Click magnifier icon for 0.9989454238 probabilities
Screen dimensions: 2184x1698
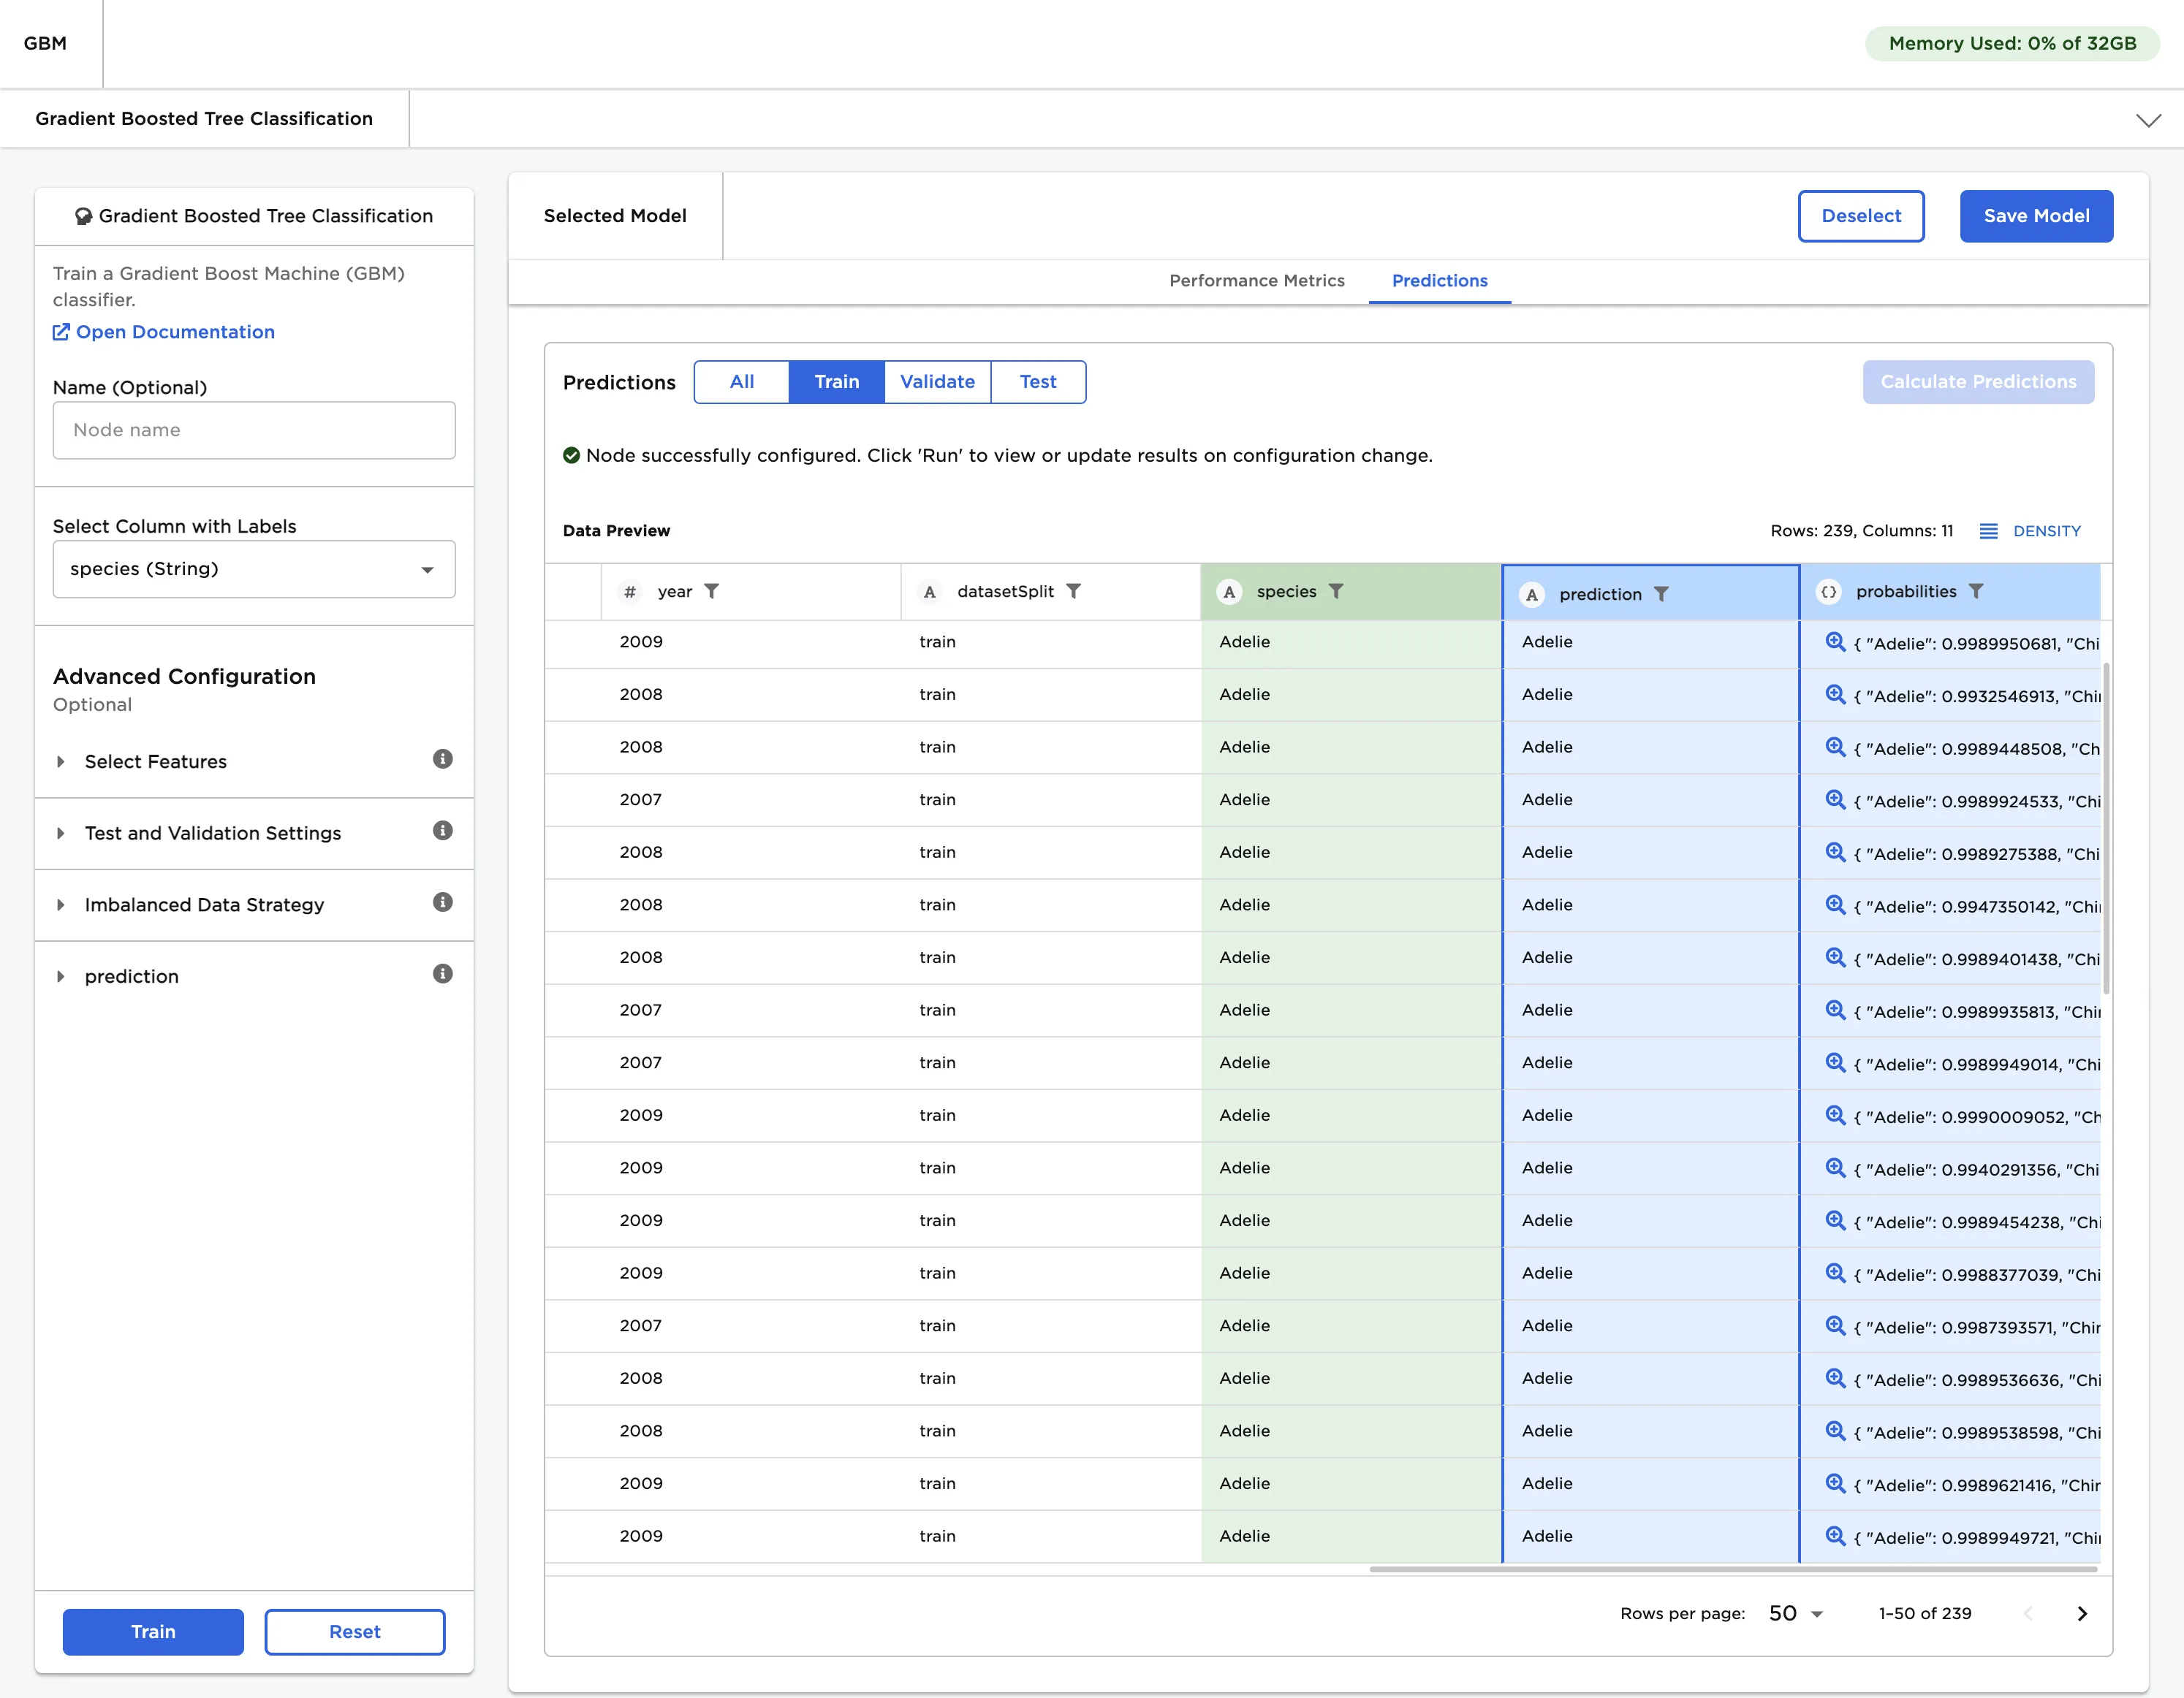(x=1835, y=1220)
